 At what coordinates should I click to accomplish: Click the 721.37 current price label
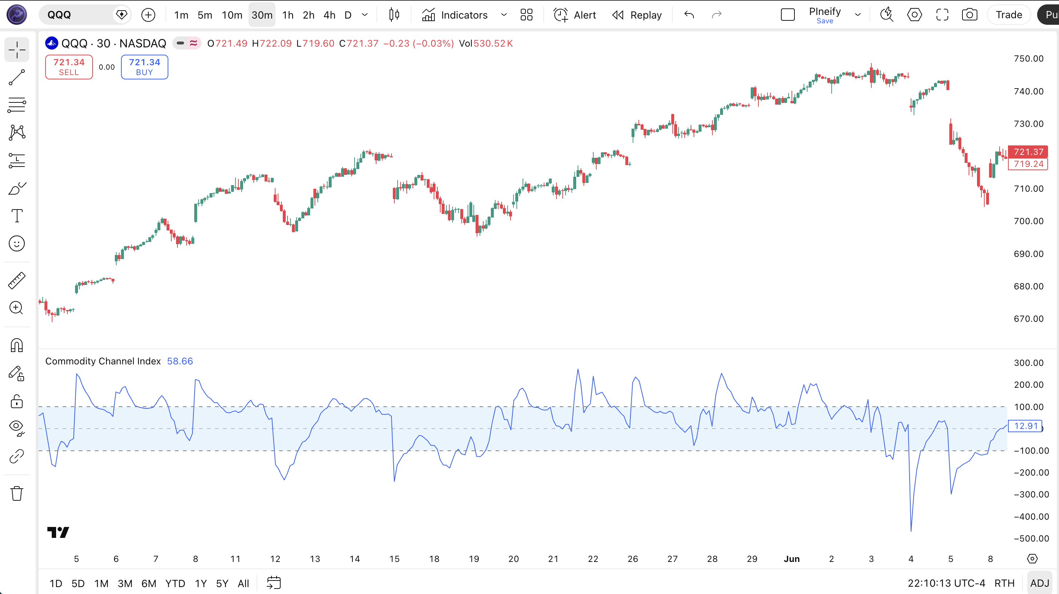click(x=1028, y=152)
